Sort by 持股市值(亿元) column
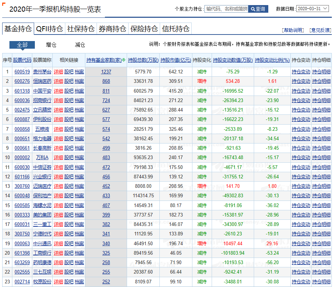334x287 pixels. pyautogui.click(x=176, y=60)
